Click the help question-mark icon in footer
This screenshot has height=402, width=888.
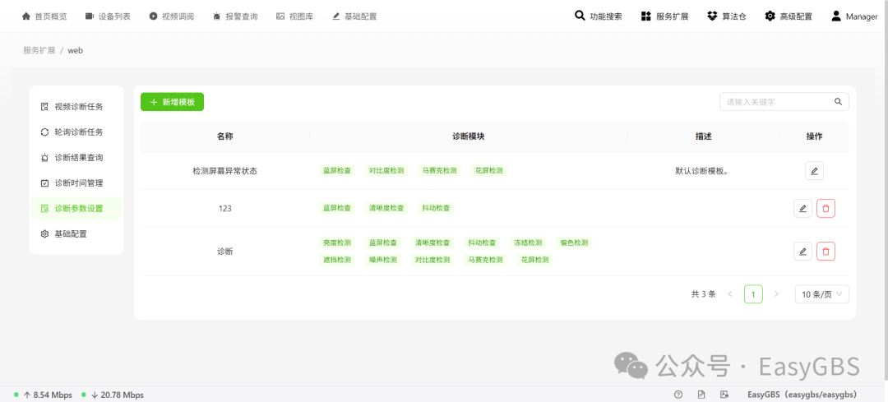pyautogui.click(x=678, y=395)
